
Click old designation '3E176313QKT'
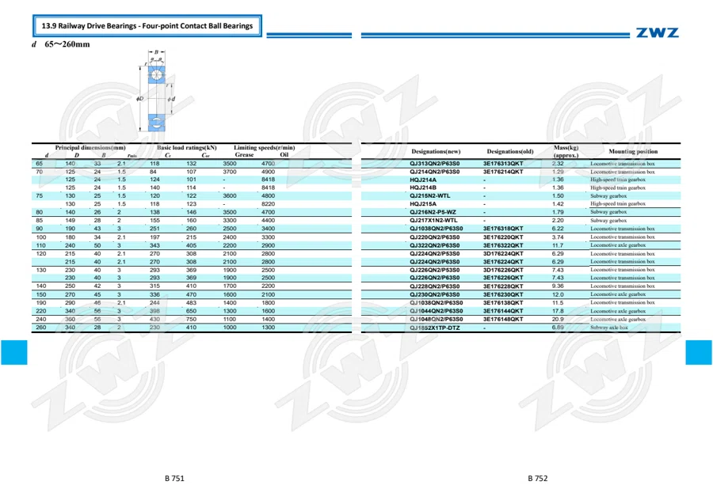[x=503, y=164]
